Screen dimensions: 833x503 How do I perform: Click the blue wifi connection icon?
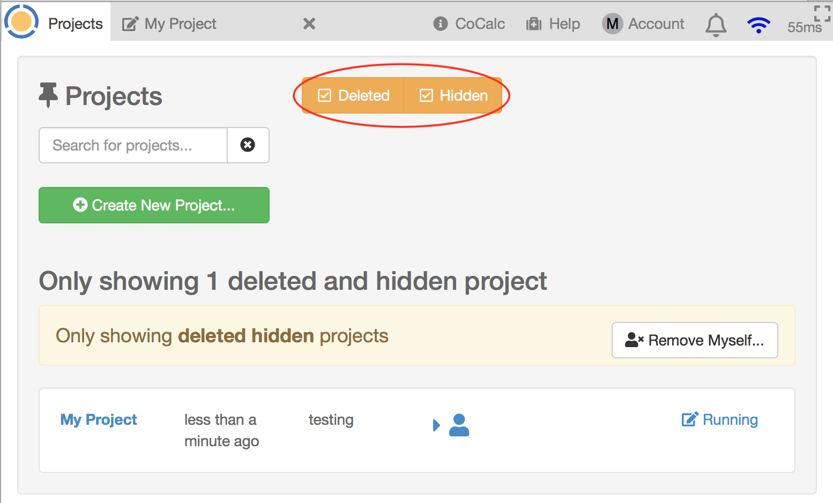(x=758, y=25)
